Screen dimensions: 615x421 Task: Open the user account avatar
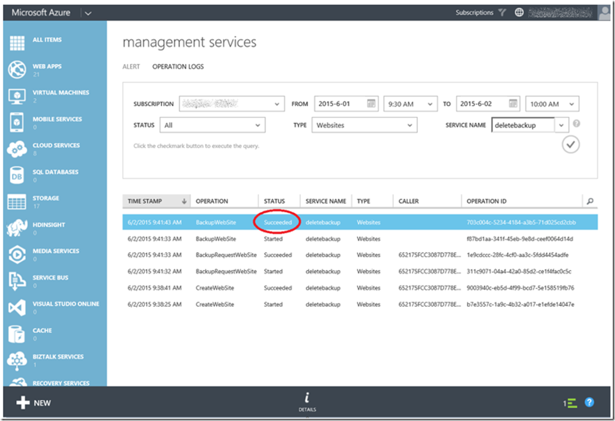tap(604, 13)
